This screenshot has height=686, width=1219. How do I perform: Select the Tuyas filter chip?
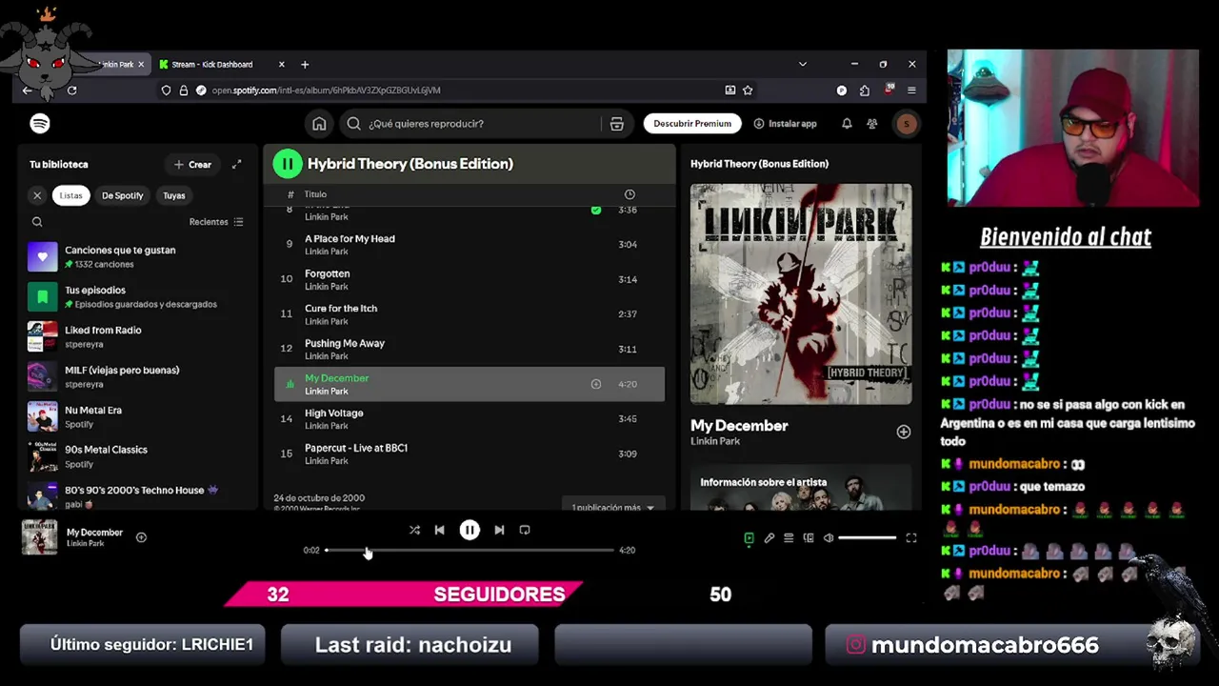(x=173, y=195)
